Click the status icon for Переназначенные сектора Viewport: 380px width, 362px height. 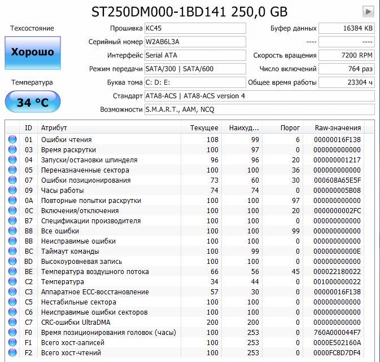12,170
